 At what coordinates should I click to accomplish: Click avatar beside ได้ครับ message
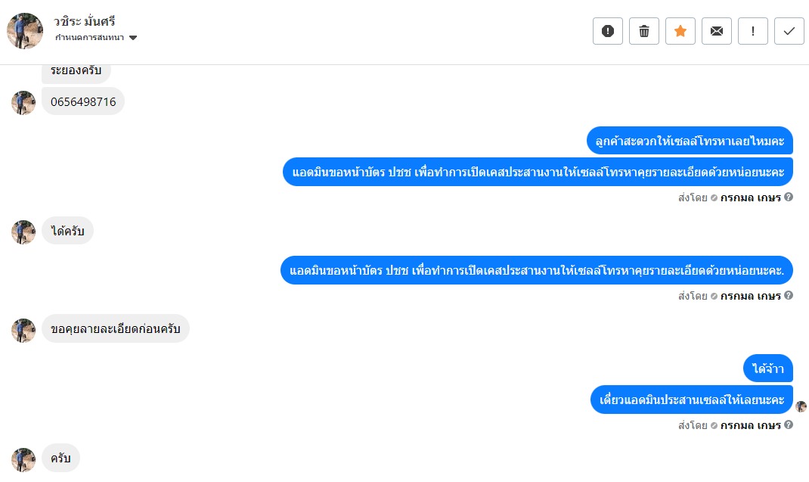click(23, 232)
